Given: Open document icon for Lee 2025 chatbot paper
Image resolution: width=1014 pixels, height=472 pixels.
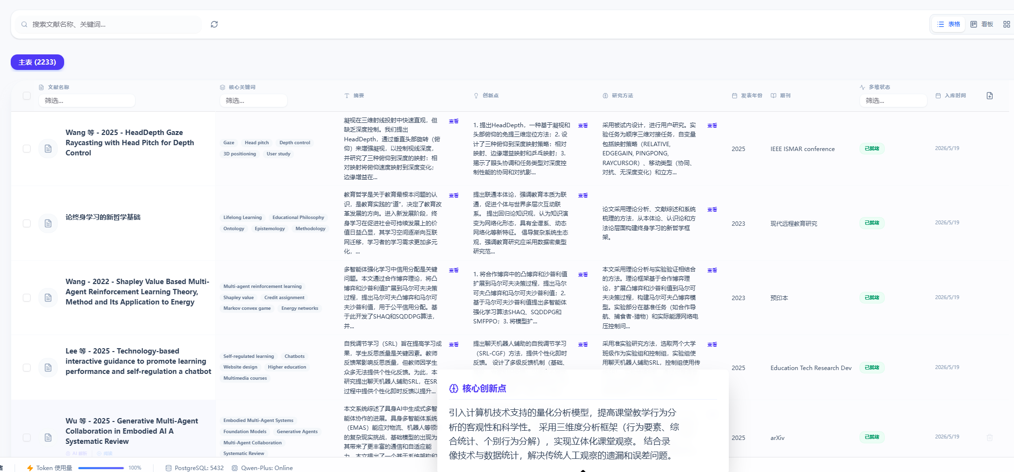Looking at the screenshot, I should pyautogui.click(x=48, y=368).
